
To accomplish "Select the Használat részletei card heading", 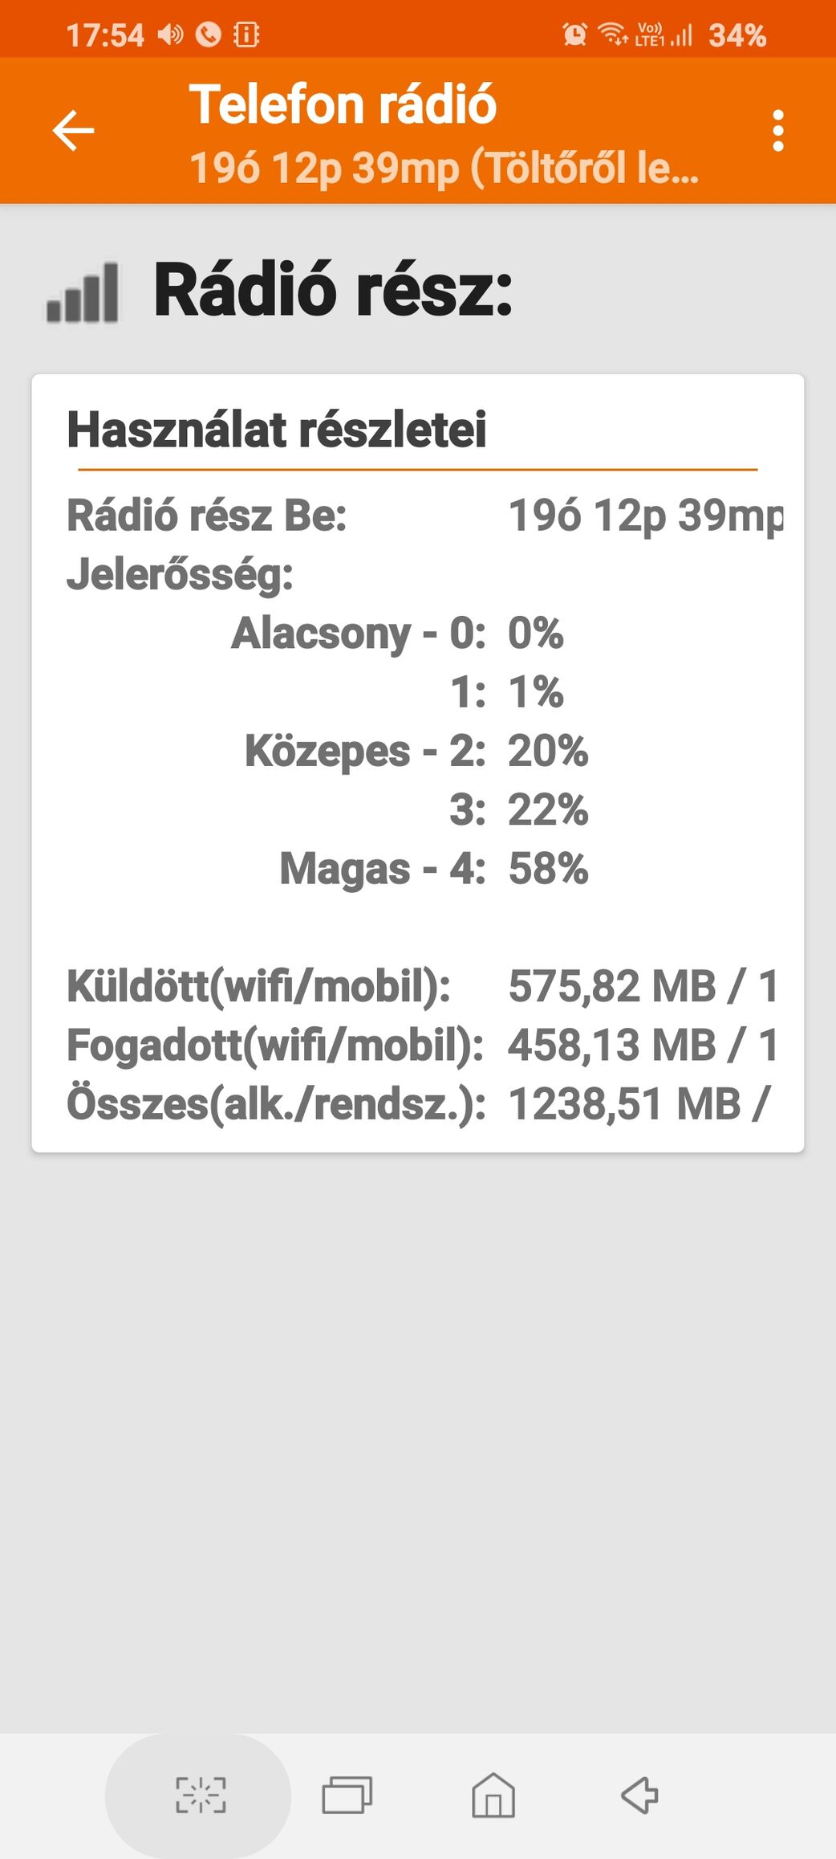I will [277, 430].
